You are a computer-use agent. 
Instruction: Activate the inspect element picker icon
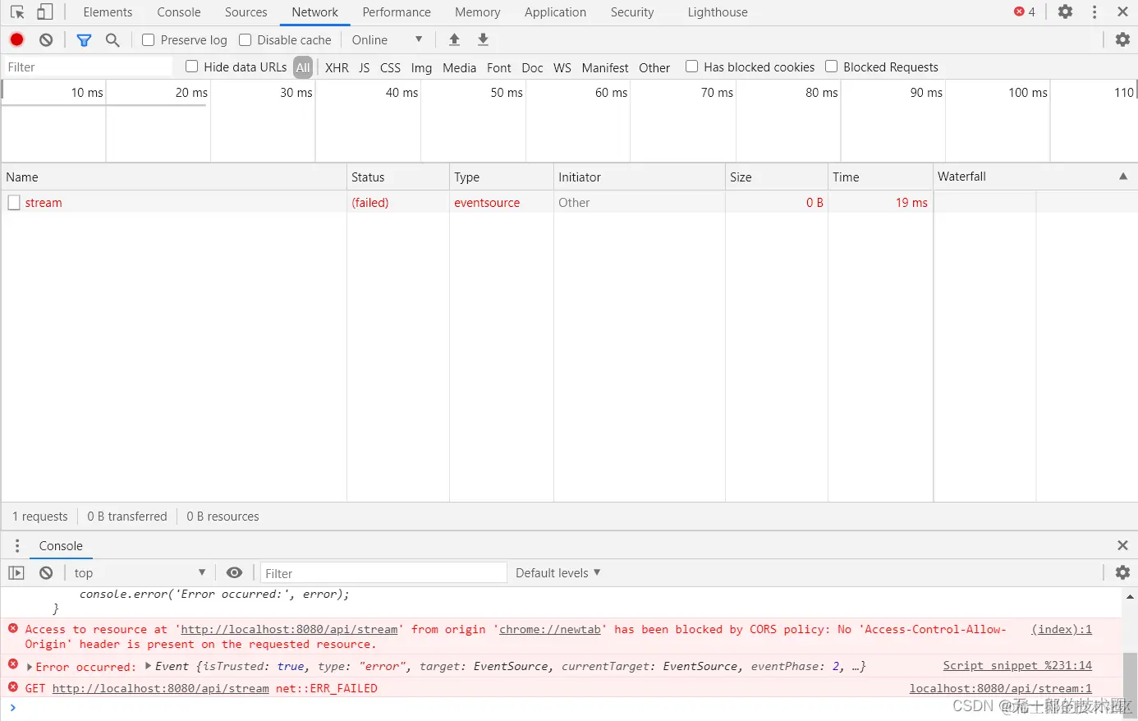17,12
